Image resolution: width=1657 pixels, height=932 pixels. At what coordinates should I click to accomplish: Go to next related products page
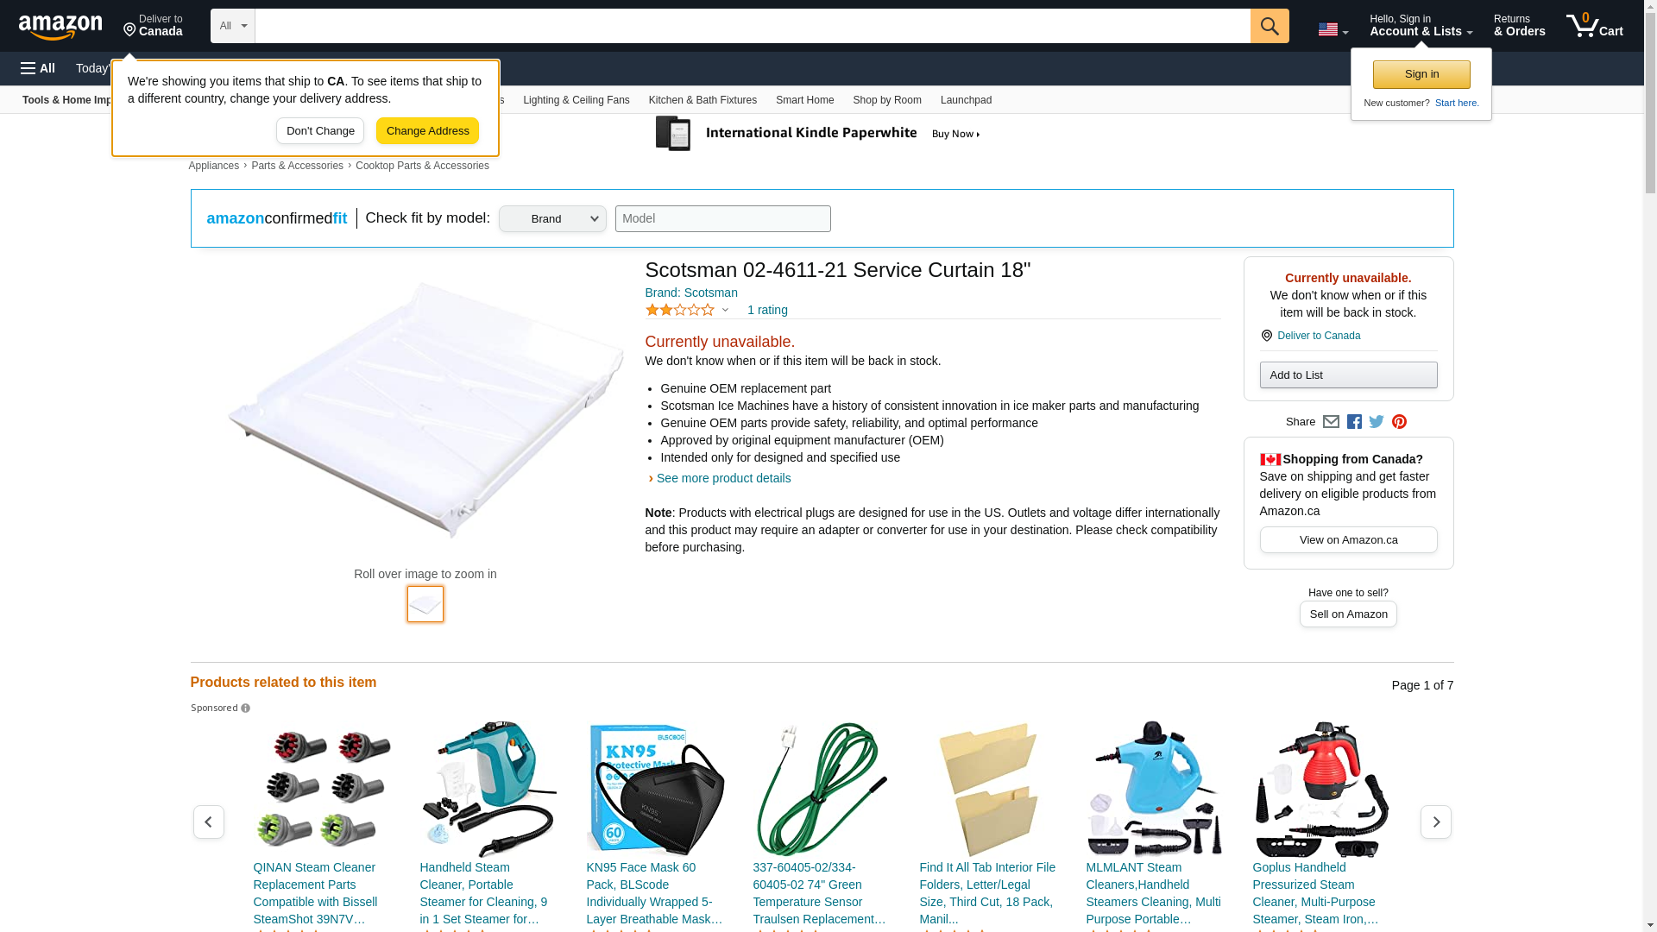[x=1436, y=822]
